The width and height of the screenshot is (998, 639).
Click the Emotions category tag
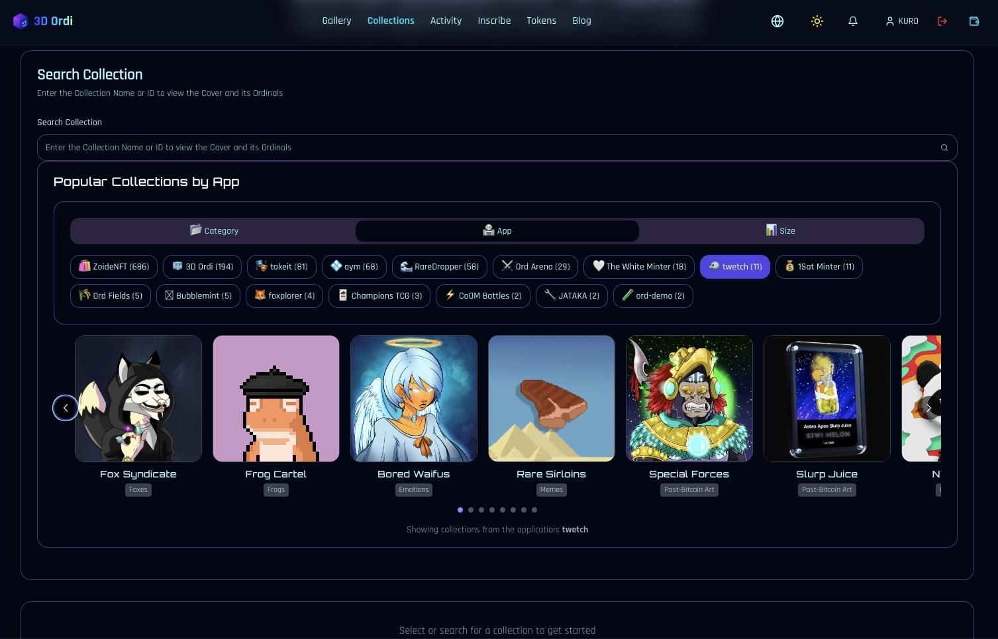414,490
